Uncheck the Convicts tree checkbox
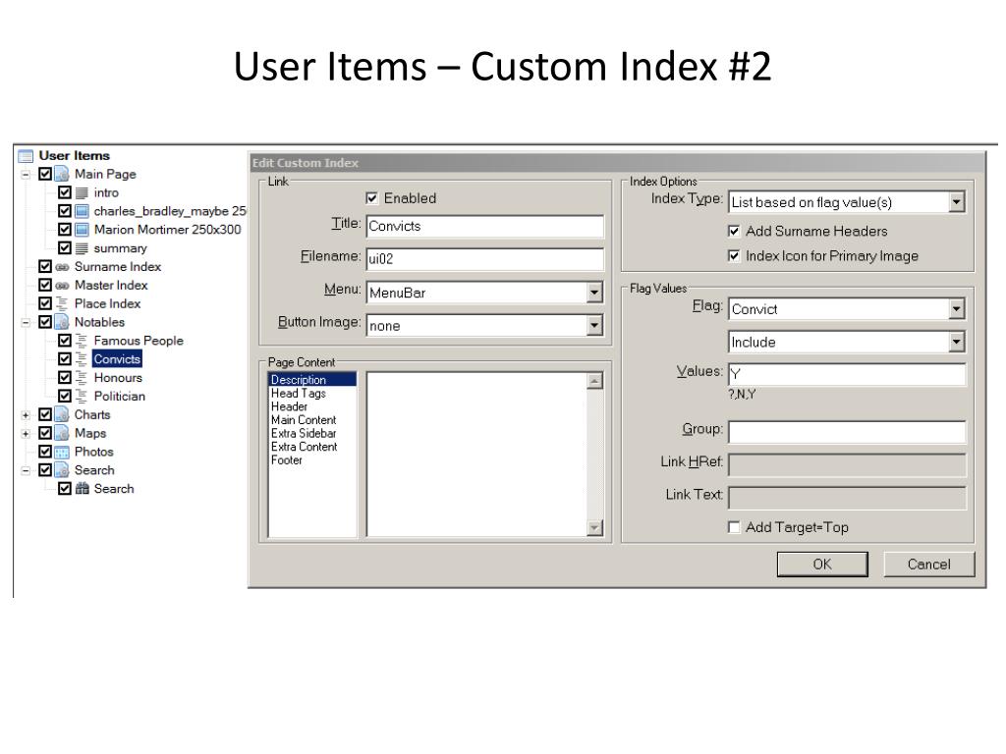This screenshot has height=754, width=1006. 65,359
